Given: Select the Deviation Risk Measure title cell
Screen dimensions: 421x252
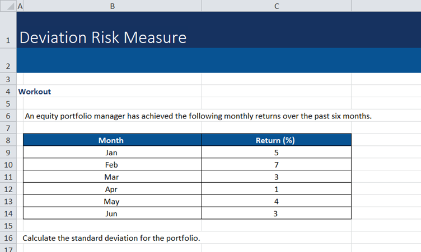Looking at the screenshot, I should click(x=103, y=38).
